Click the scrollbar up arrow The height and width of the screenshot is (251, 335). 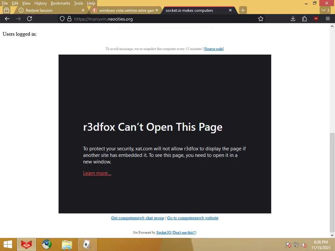332,26
